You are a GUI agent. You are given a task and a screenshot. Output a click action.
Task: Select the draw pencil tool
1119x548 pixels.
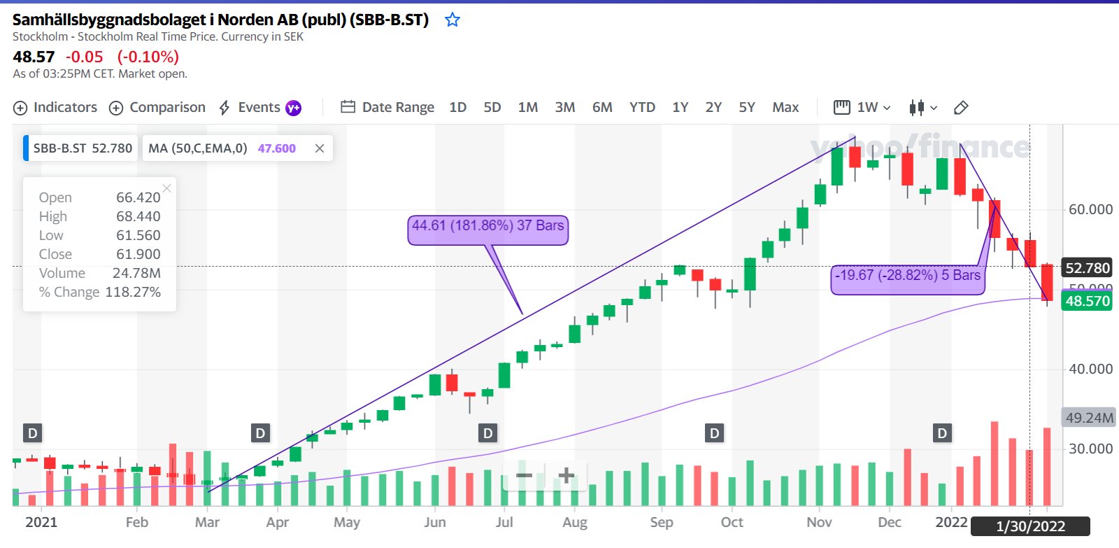coord(961,107)
